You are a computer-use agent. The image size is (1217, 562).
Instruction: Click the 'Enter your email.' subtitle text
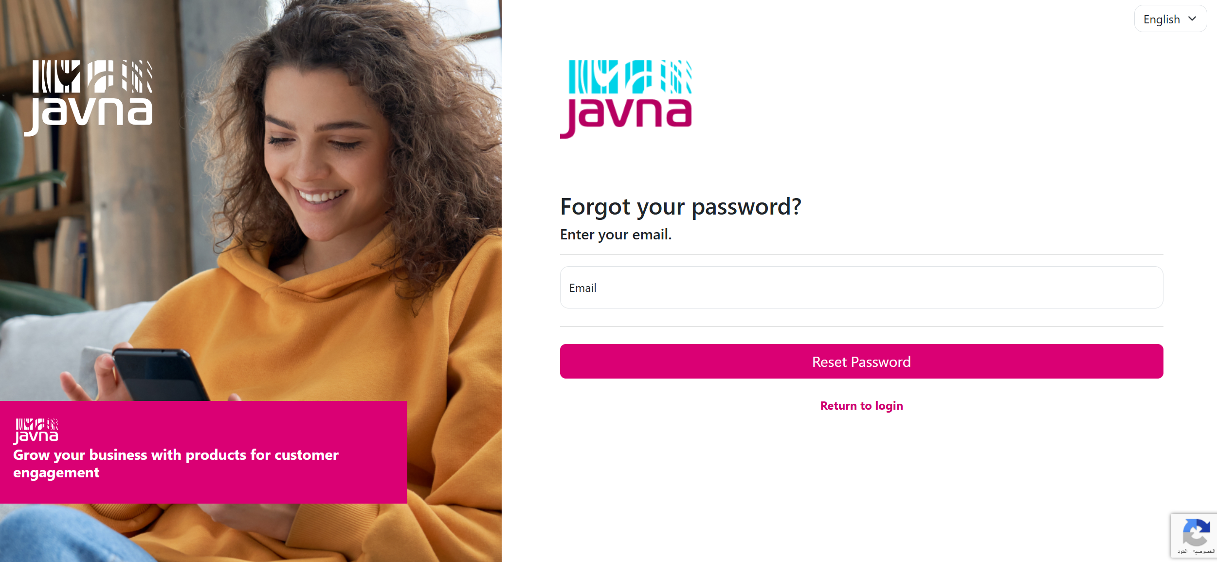coord(616,235)
